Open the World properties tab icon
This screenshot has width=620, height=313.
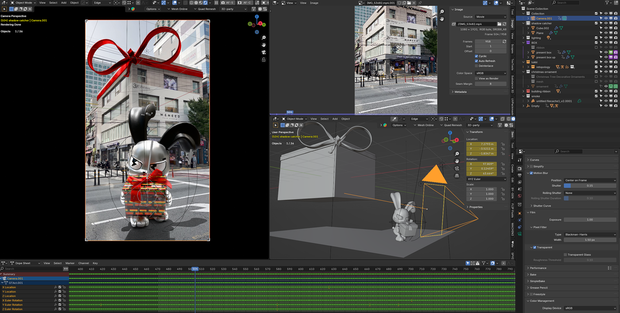pos(520,196)
